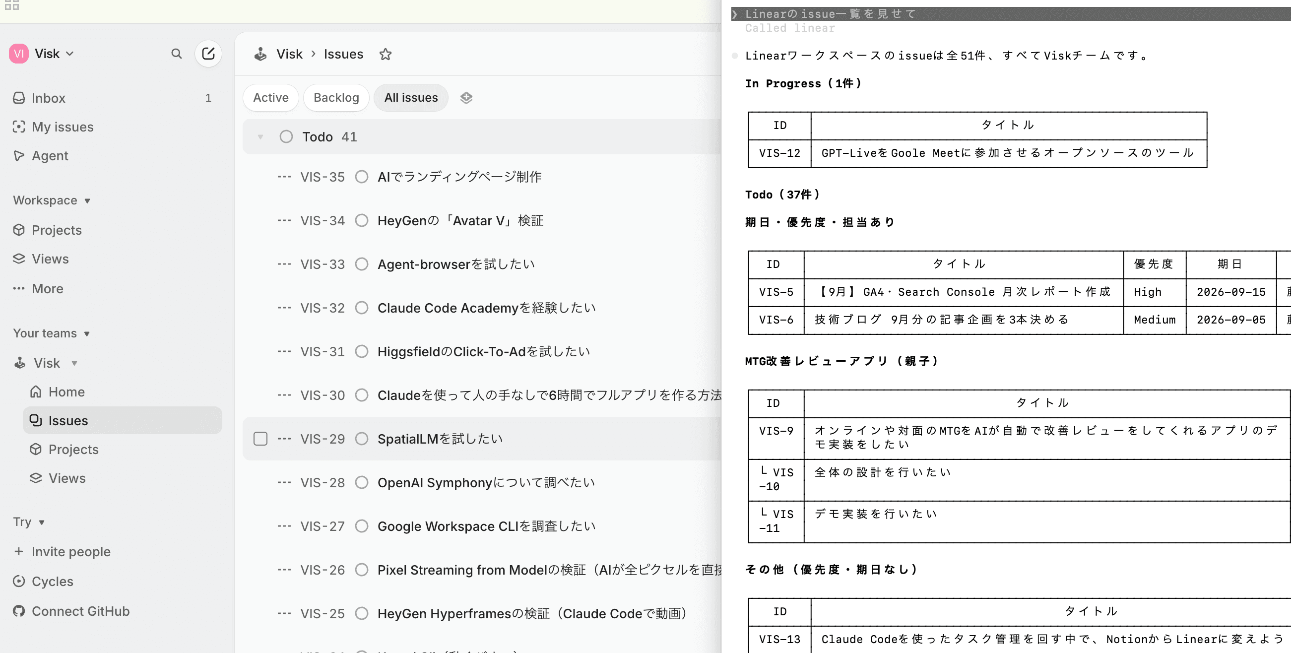Click the workspace Projects cube icon
Screen dimensions: 1291x653
click(18, 230)
